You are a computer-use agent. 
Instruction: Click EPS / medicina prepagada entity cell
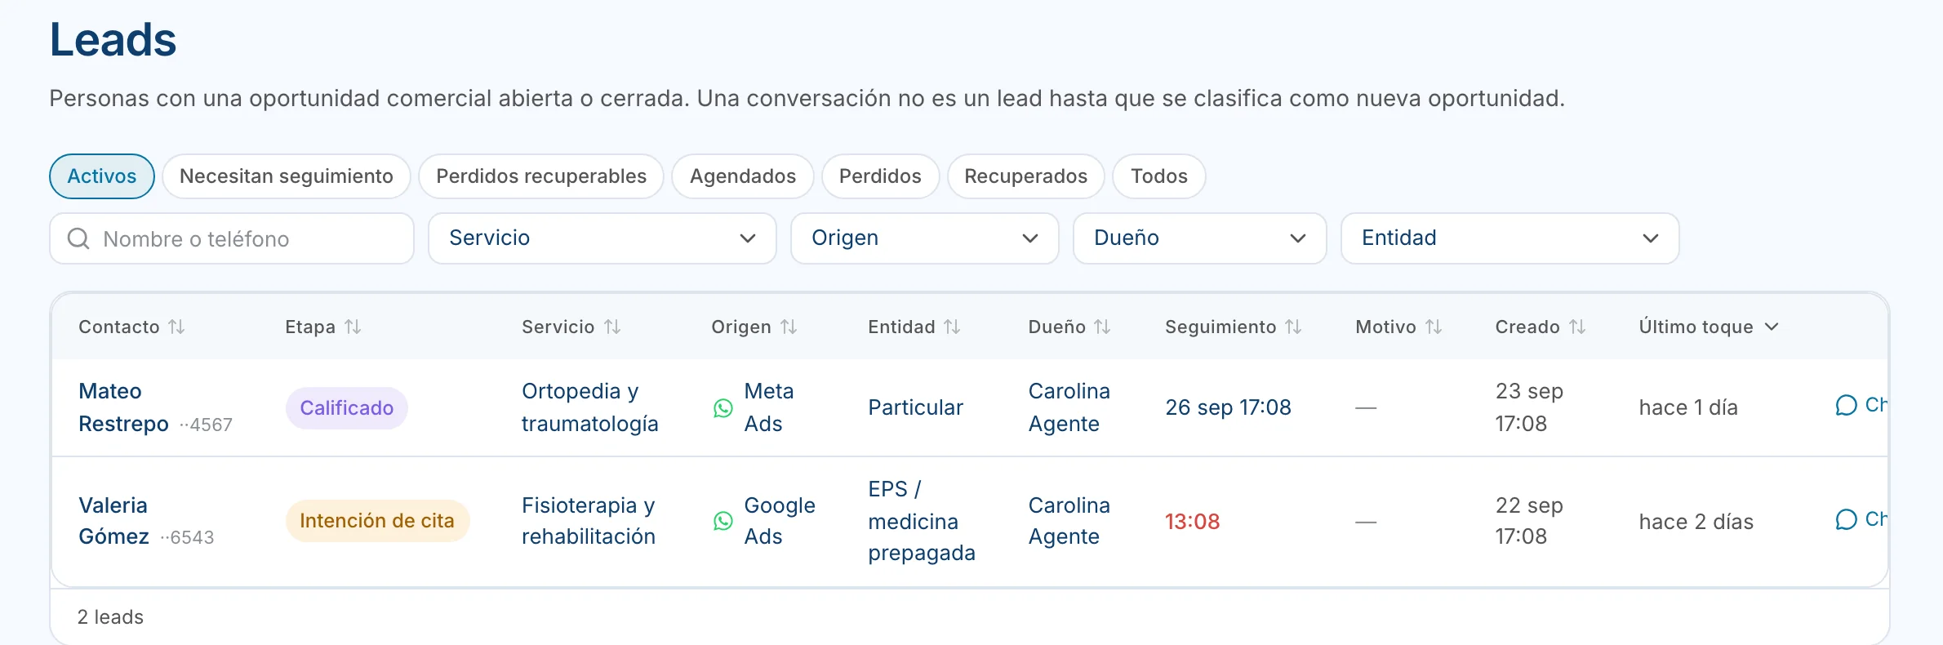pos(922,521)
